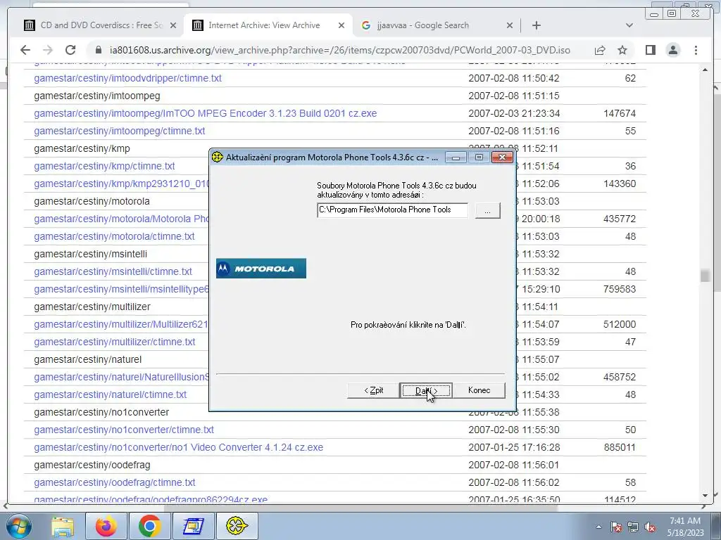
Task: Open the muted volume tray icon
Action: [650, 527]
